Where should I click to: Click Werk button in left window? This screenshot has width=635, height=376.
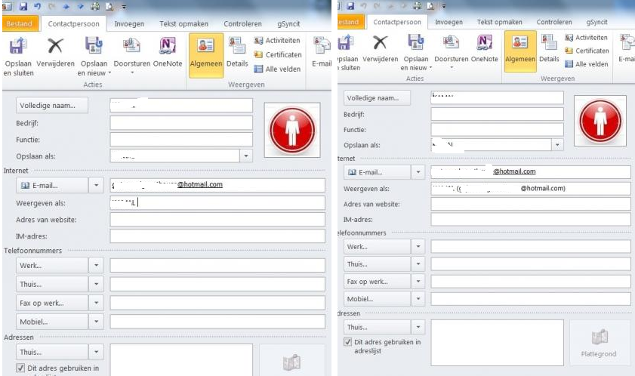tap(52, 265)
